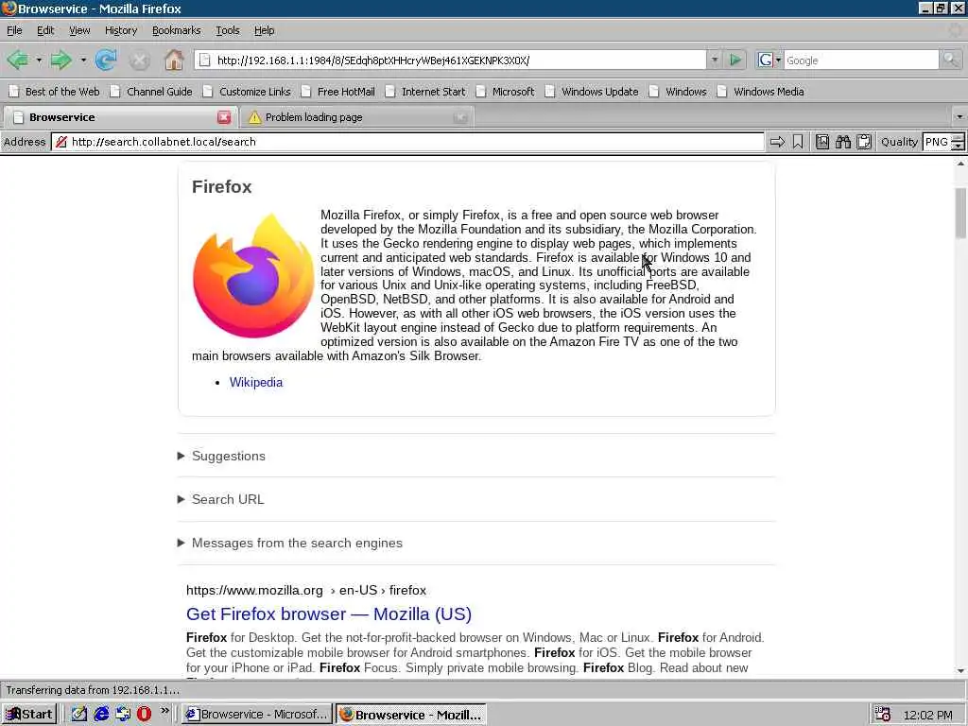Click the binoculars Find icon
968x726 pixels.
[x=842, y=142]
